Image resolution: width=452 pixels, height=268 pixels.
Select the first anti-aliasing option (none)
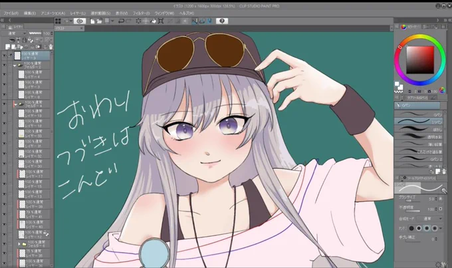[411, 228]
